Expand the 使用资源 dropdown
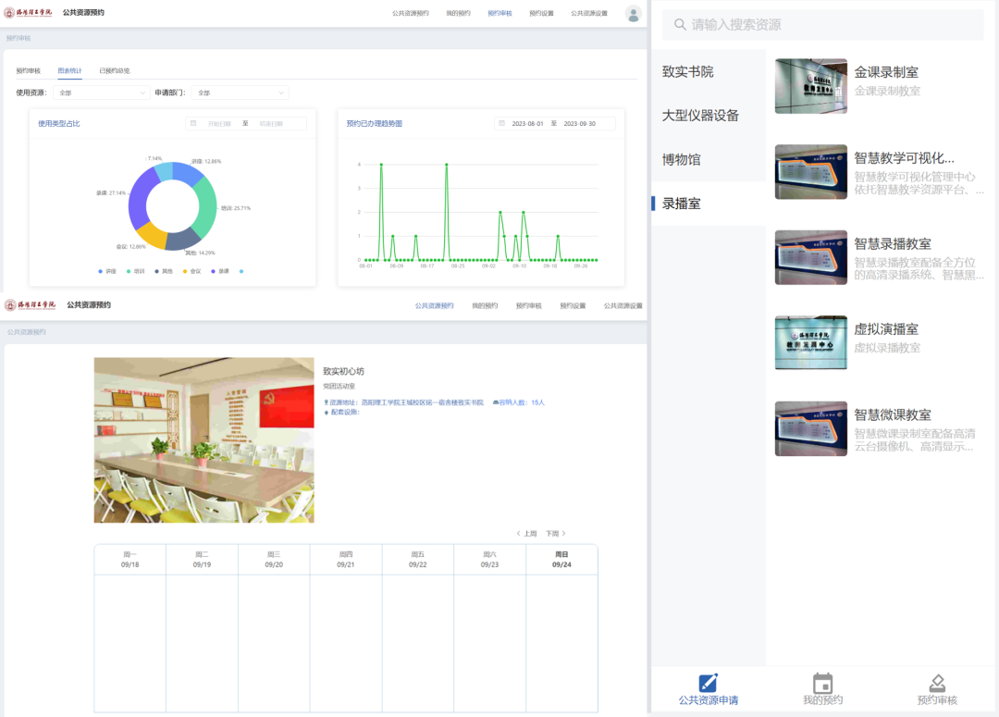Screen dimensions: 999x717 (101, 93)
